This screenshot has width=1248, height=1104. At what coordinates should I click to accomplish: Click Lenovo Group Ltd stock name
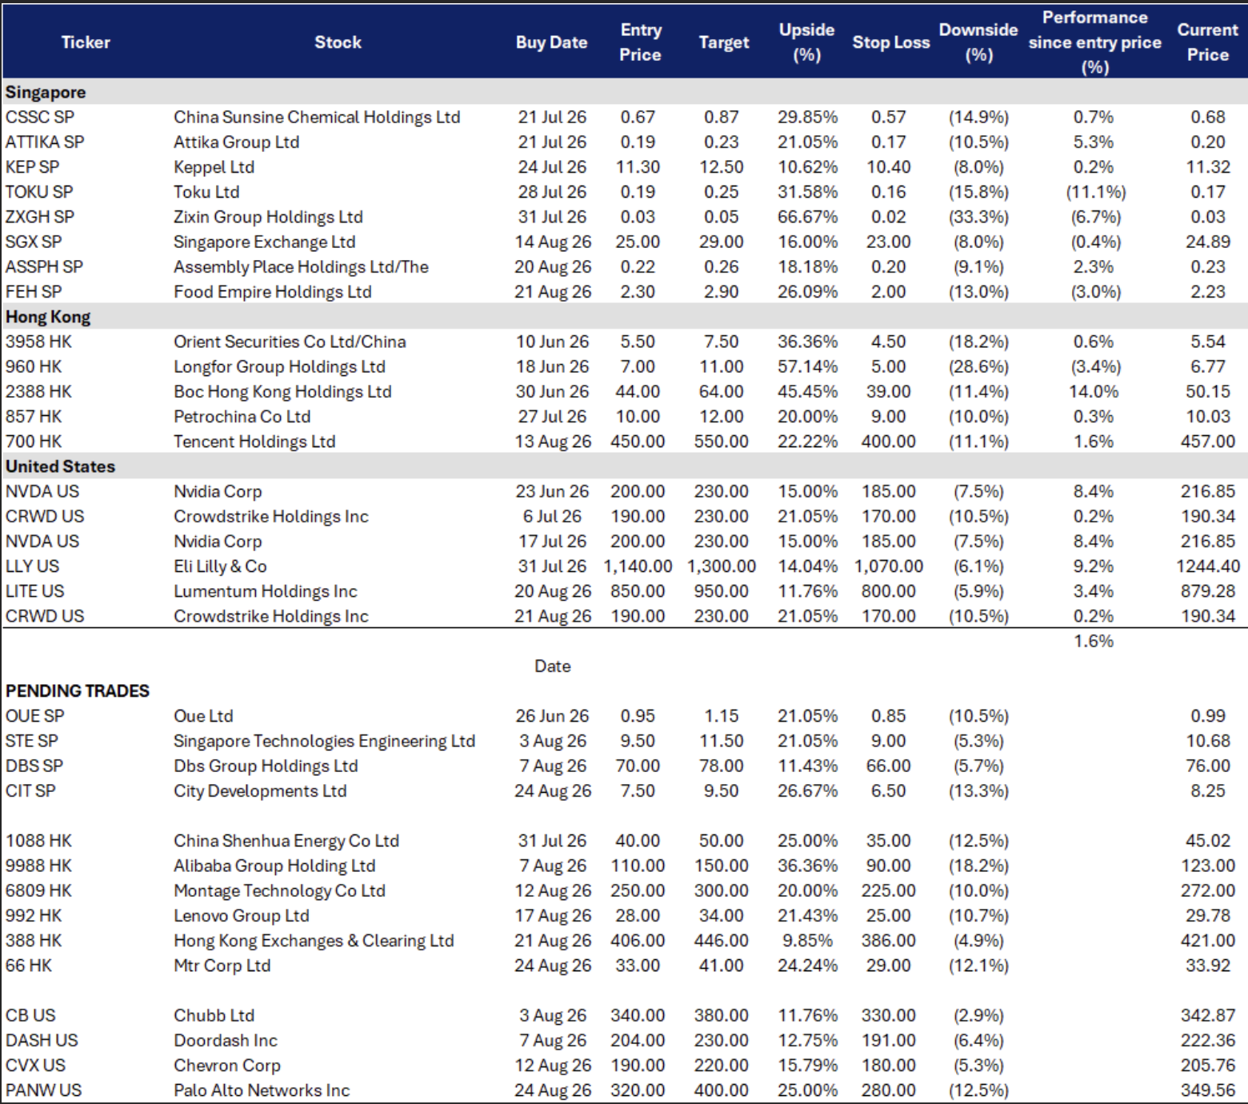[242, 916]
